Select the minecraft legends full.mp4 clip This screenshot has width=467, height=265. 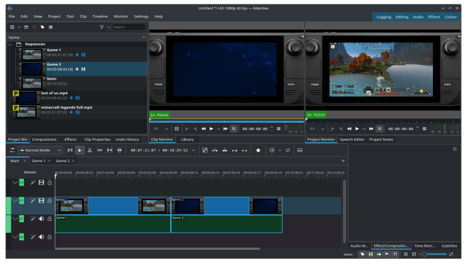(66, 107)
